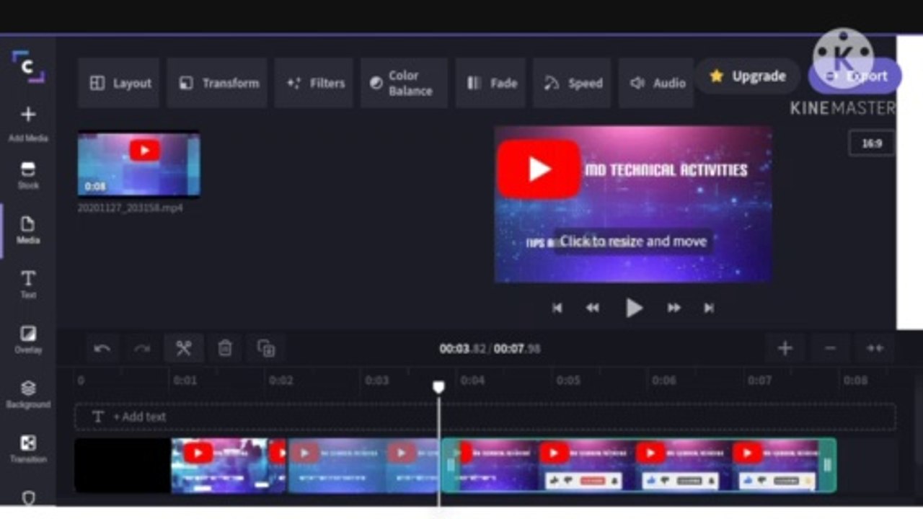Click the Upgrade button

click(x=748, y=76)
